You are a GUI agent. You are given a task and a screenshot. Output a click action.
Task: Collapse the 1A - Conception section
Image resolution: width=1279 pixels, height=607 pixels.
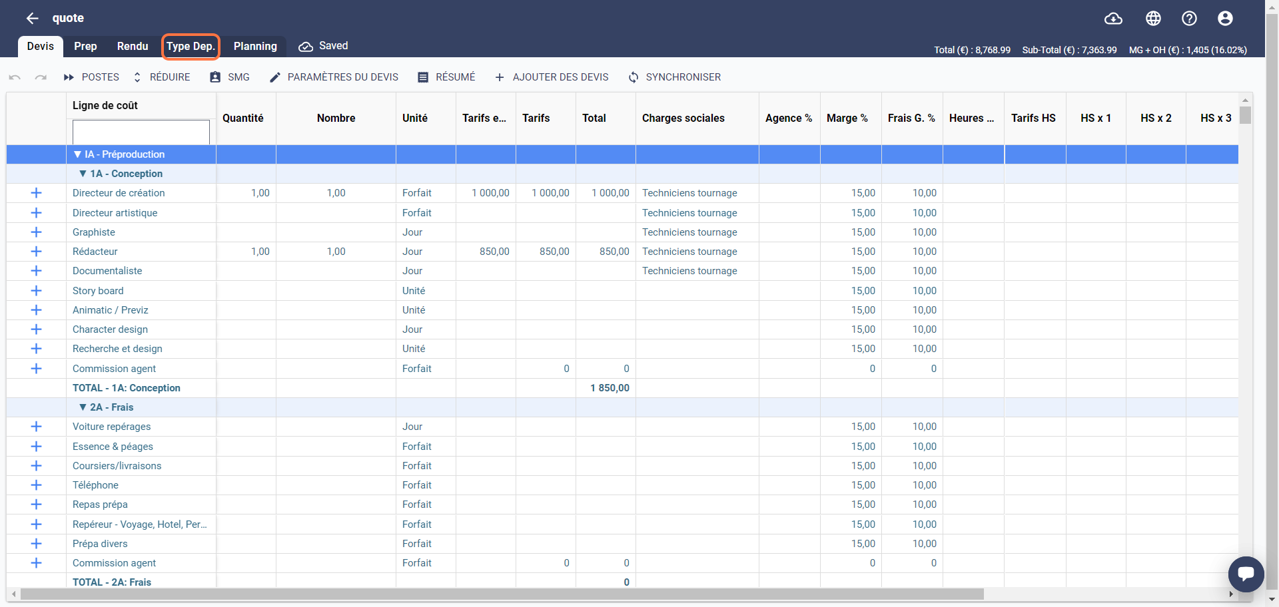(83, 174)
